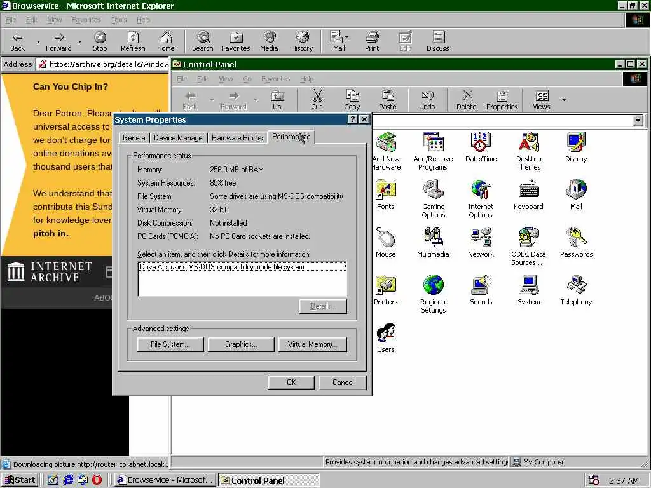Screen dimensions: 651x488
Task: Switch to the General tab
Action: point(135,138)
